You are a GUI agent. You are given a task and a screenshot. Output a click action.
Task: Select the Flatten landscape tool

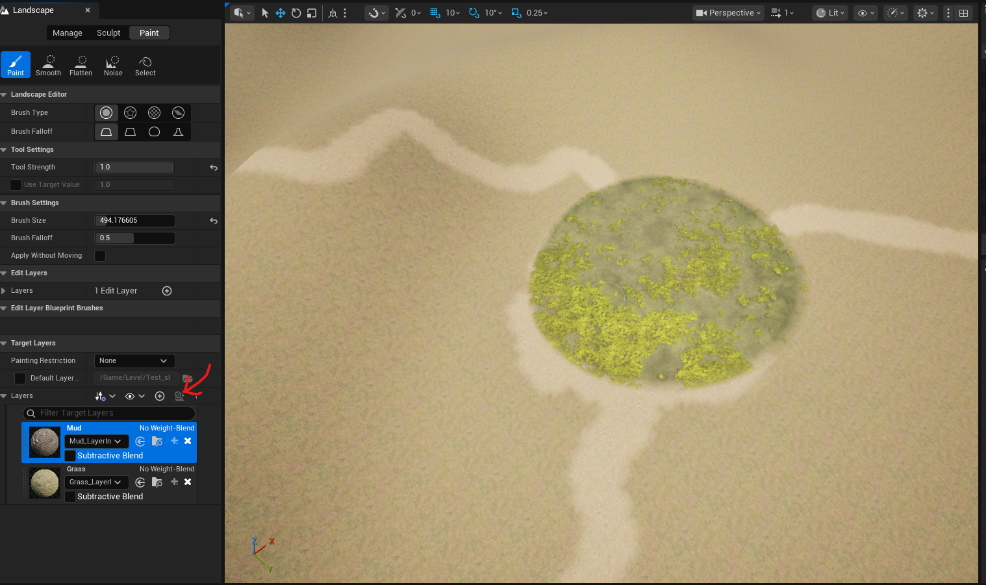81,66
